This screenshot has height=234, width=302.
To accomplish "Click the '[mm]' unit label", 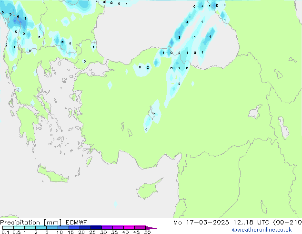I will pyautogui.click(x=52, y=223).
